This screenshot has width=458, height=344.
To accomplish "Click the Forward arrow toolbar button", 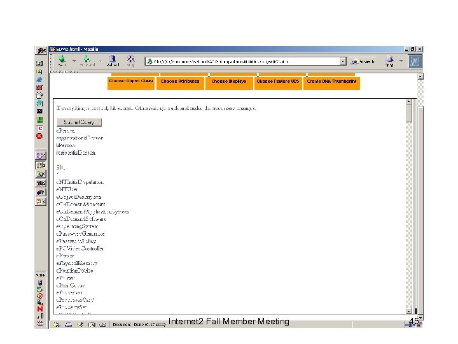I will coord(87,61).
